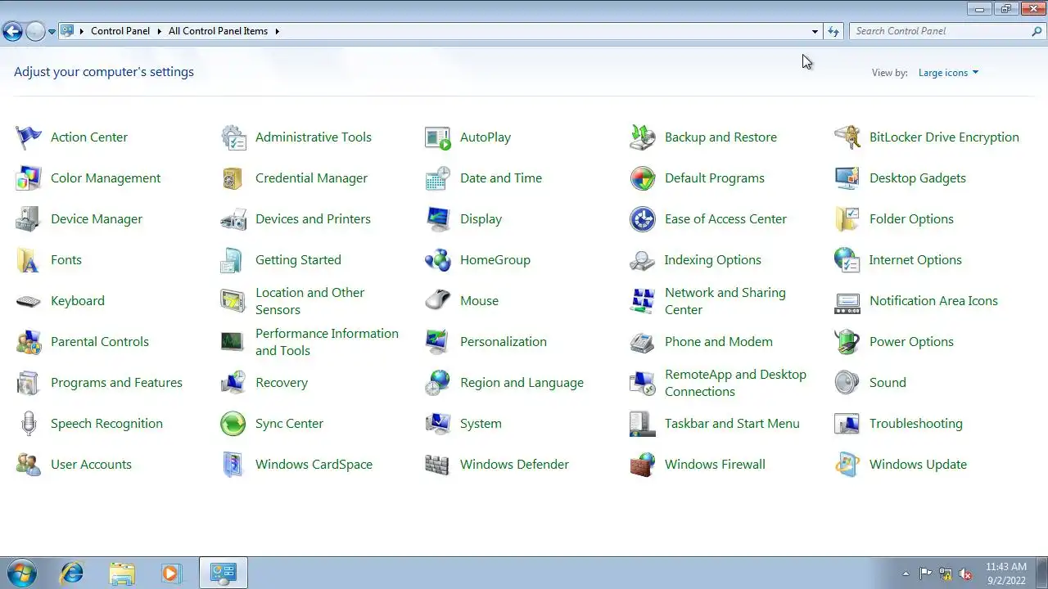Open the Keyboard icon
The height and width of the screenshot is (589, 1048).
coord(29,301)
